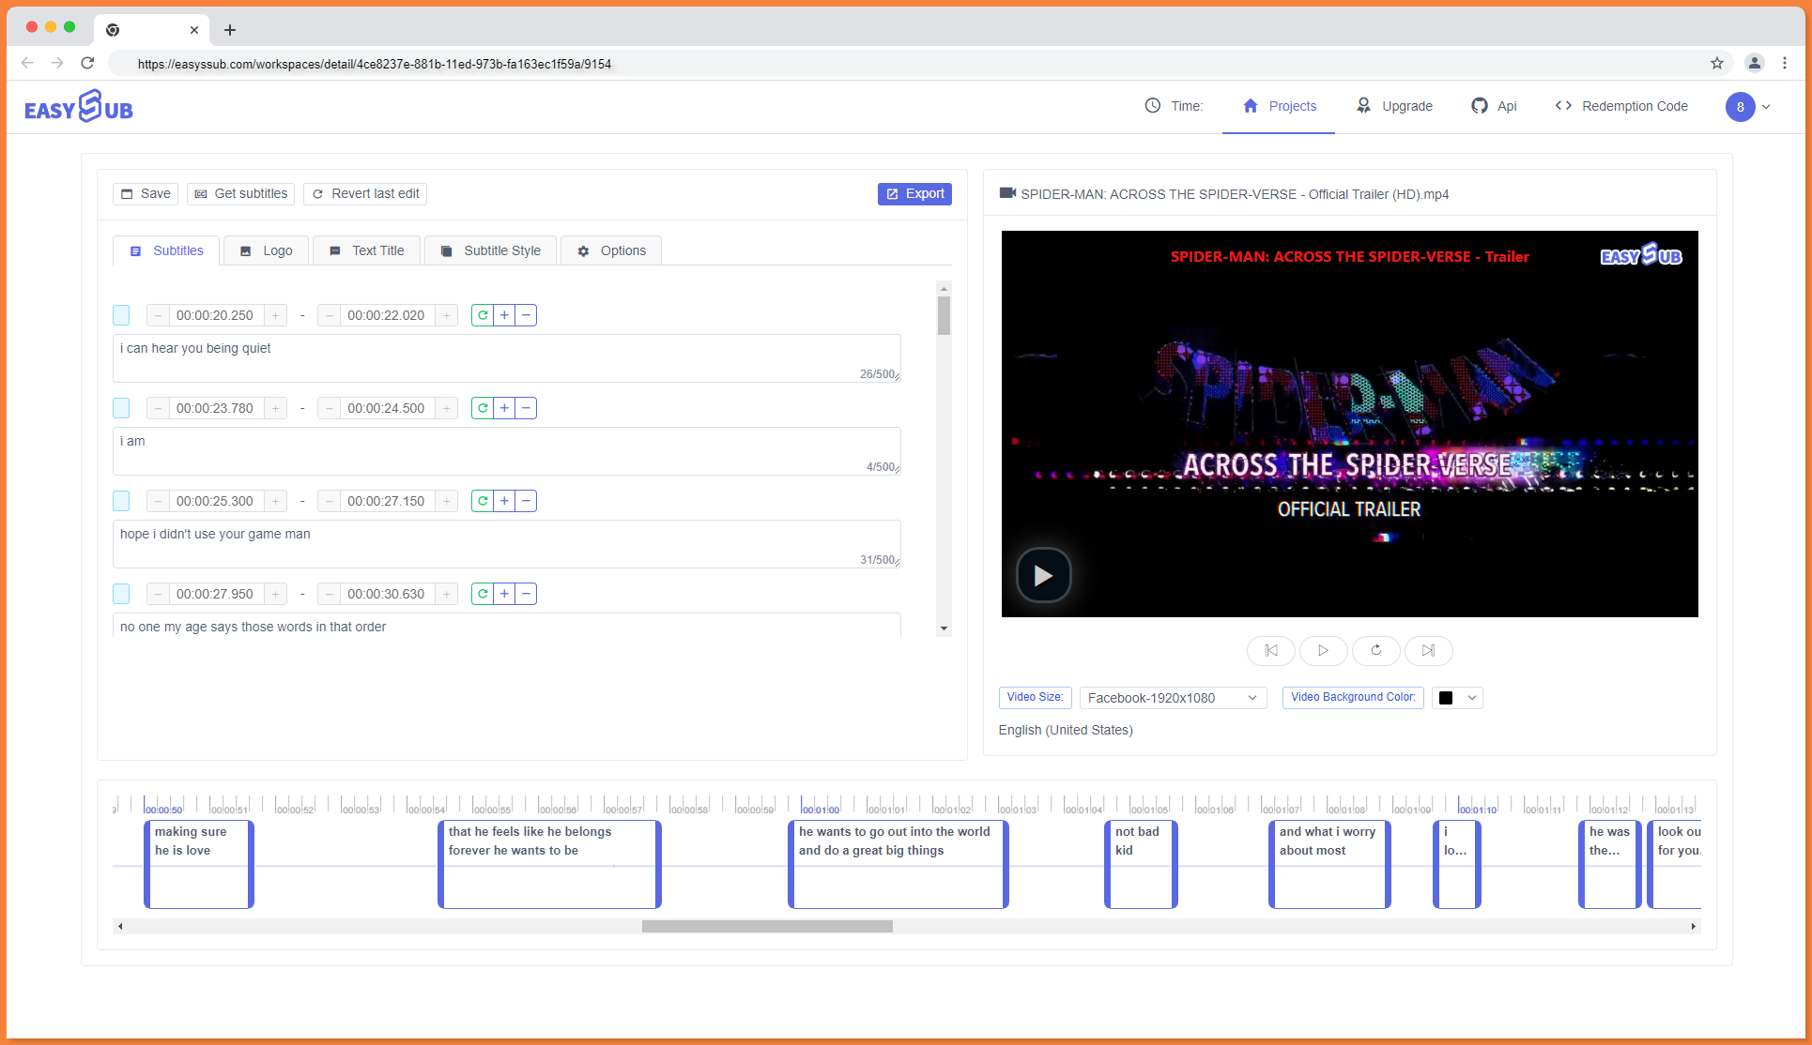Viewport: 1812px width, 1045px height.
Task: Increase start time 00:00:25.300
Action: (x=275, y=501)
